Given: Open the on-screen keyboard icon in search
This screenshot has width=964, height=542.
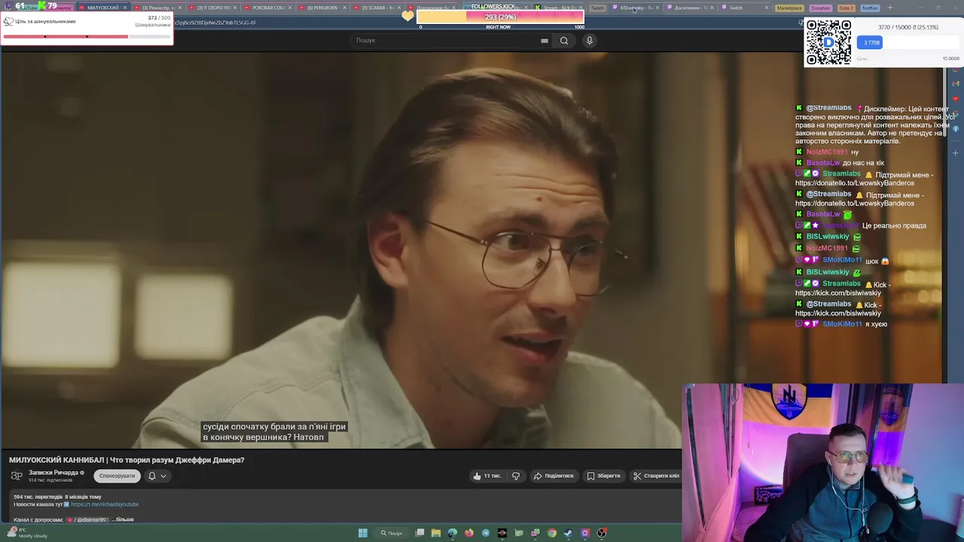Looking at the screenshot, I should pos(545,41).
